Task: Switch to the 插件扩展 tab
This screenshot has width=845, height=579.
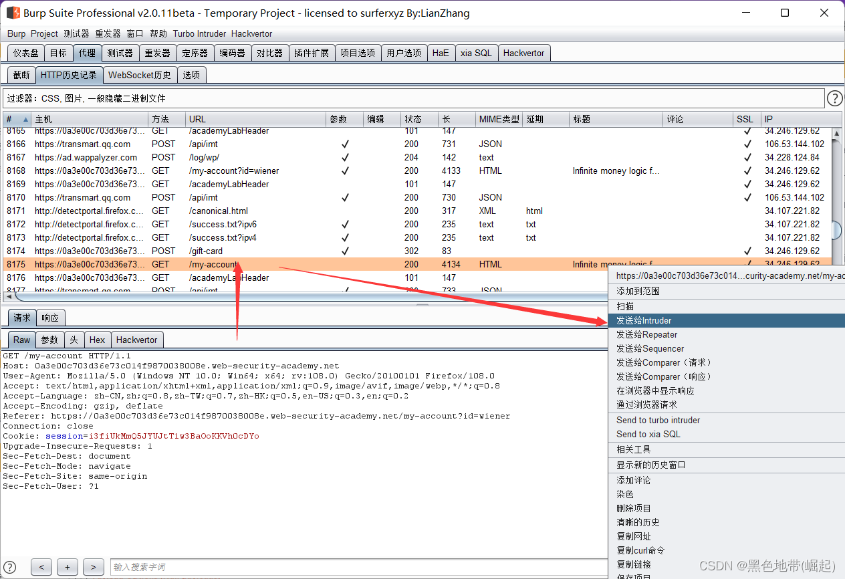Action: click(312, 53)
